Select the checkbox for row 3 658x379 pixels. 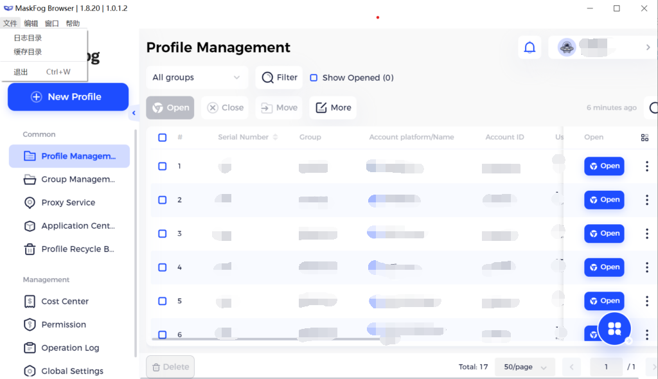[163, 233]
